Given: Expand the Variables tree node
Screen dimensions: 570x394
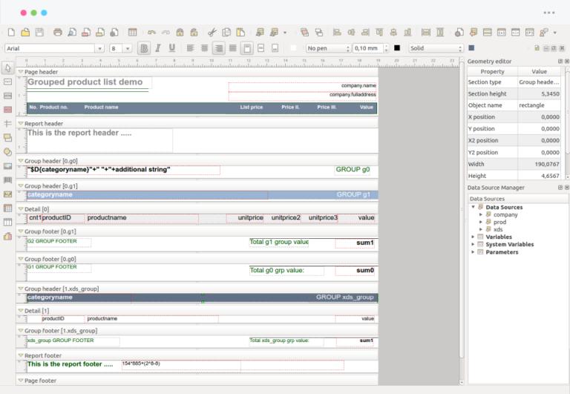Looking at the screenshot, I should [x=474, y=237].
